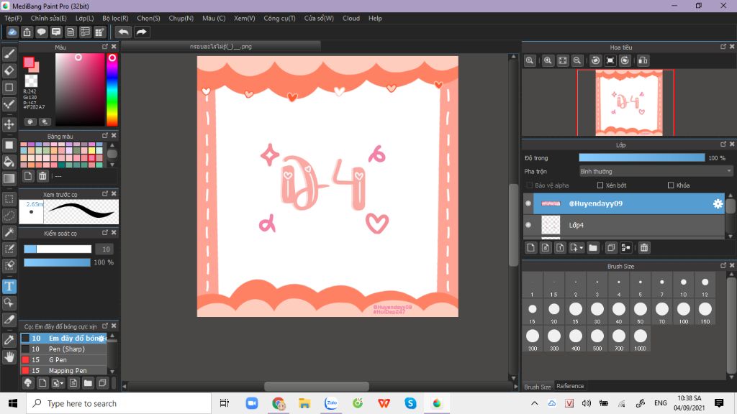Duplicate the selected layer
The height and width of the screenshot is (414, 737).
point(610,248)
